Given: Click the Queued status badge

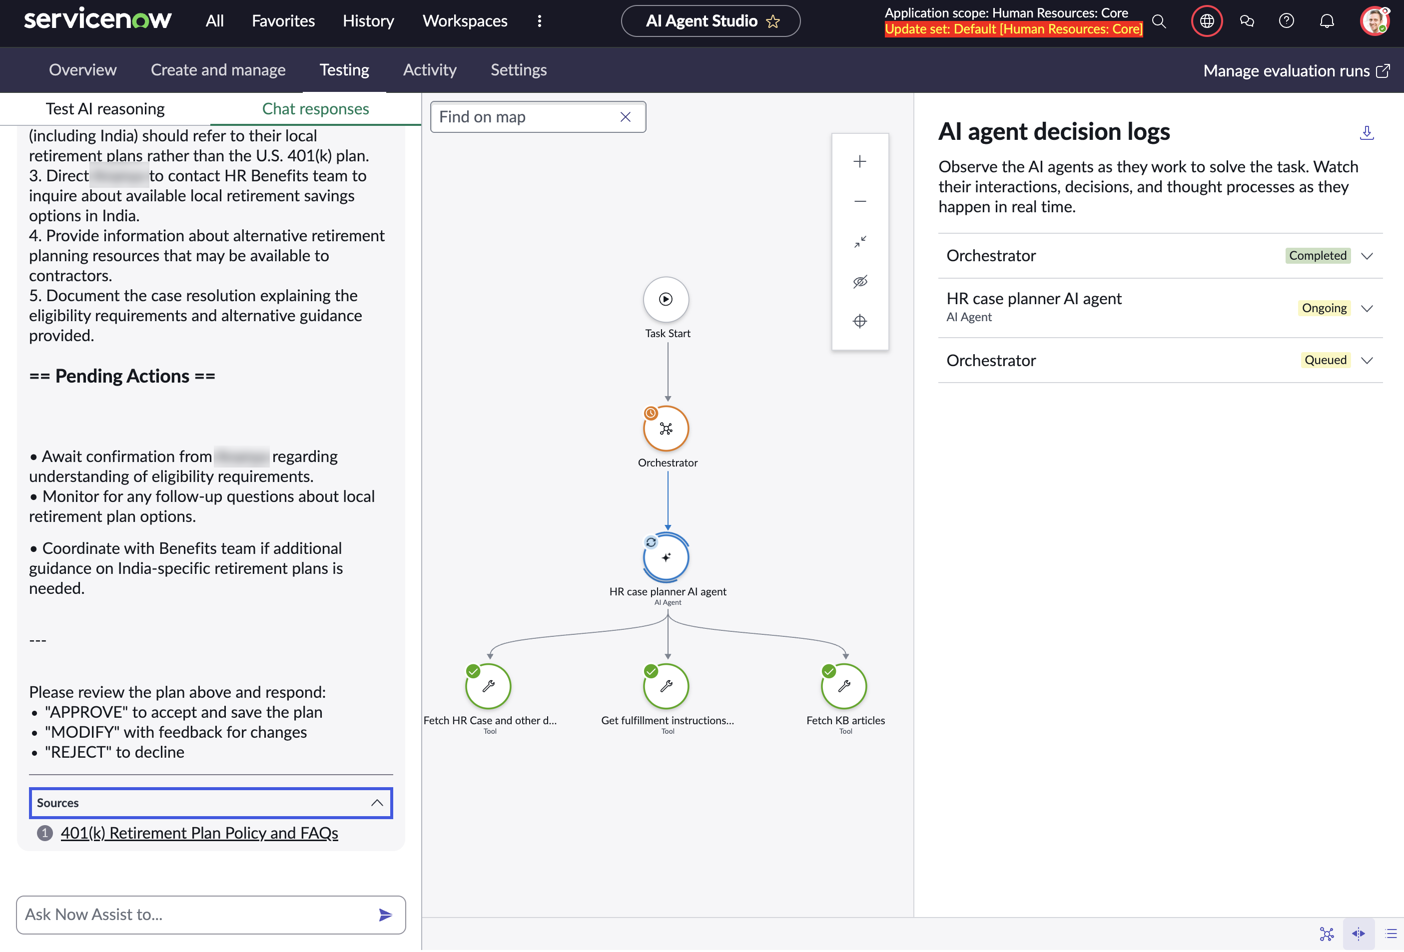Looking at the screenshot, I should pos(1325,360).
